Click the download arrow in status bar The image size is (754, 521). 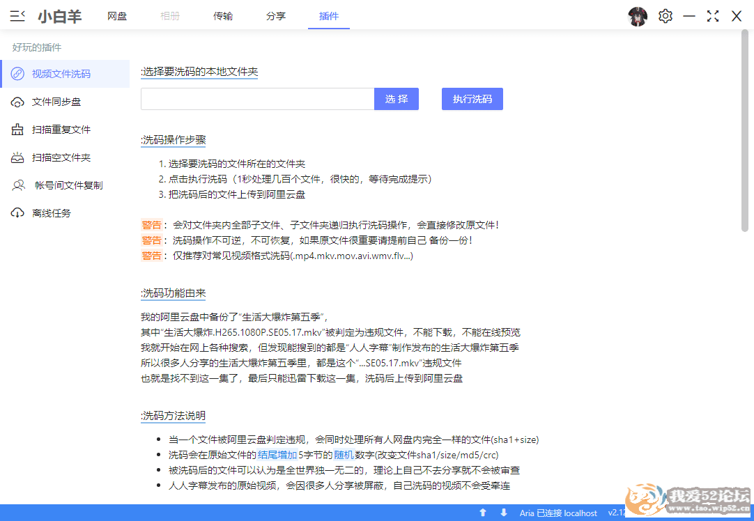[x=503, y=513]
